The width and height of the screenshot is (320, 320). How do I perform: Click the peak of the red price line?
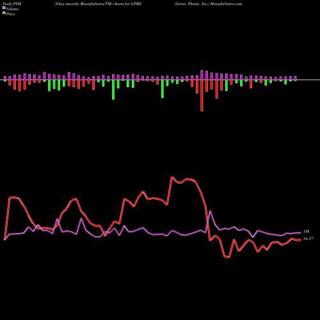[x=172, y=177]
